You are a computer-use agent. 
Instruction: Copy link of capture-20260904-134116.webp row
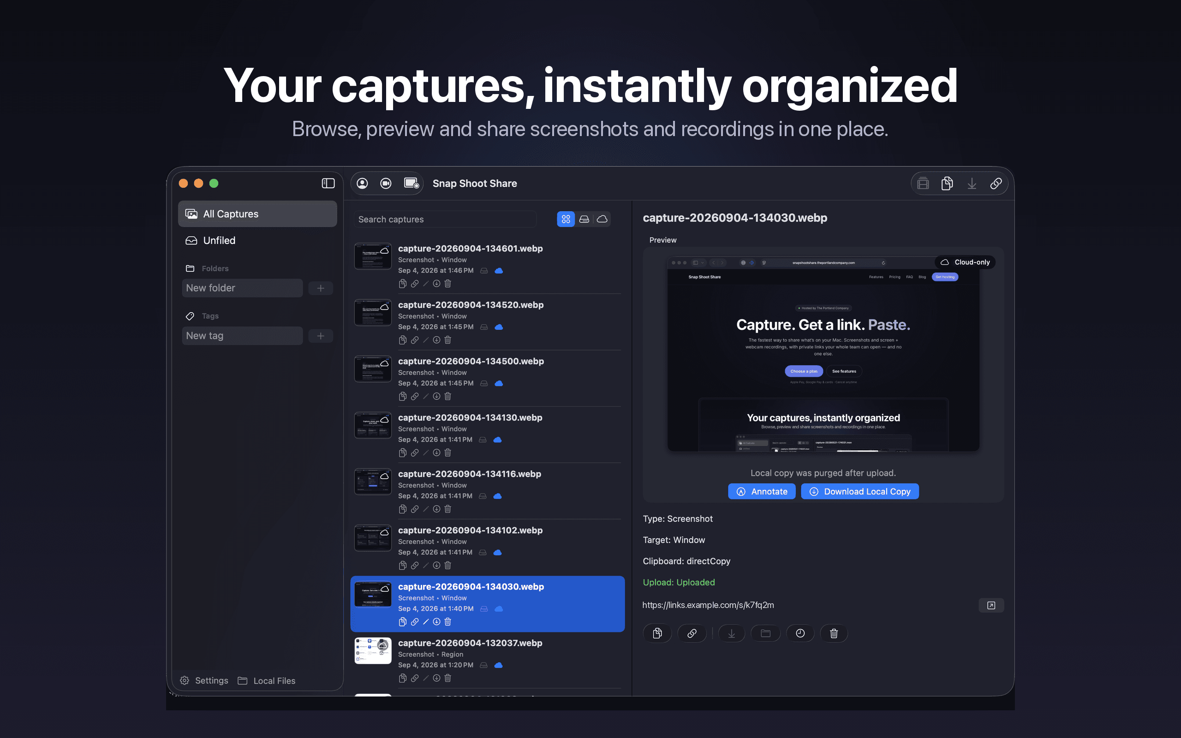click(x=414, y=509)
